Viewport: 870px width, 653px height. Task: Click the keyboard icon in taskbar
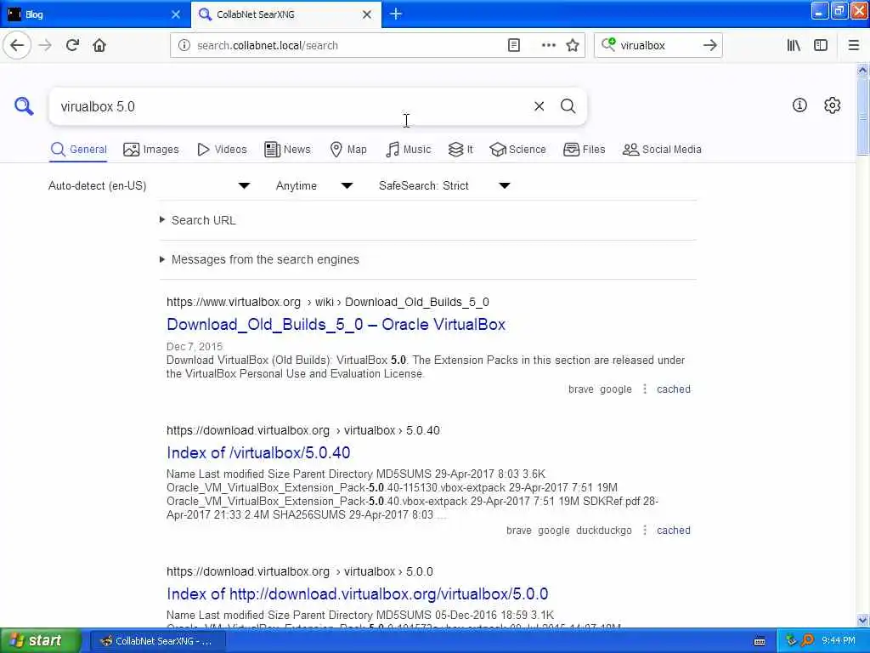[x=760, y=641]
